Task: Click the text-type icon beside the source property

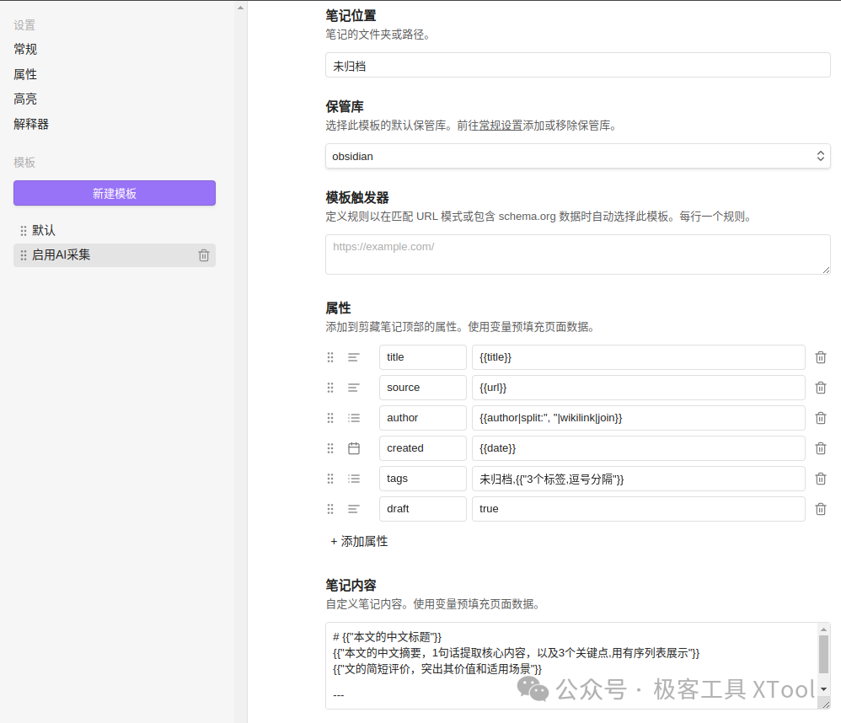Action: click(354, 387)
